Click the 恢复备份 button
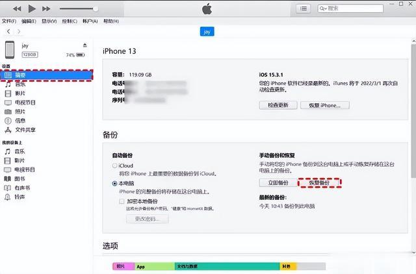This screenshot has height=274, width=416. click(x=319, y=182)
